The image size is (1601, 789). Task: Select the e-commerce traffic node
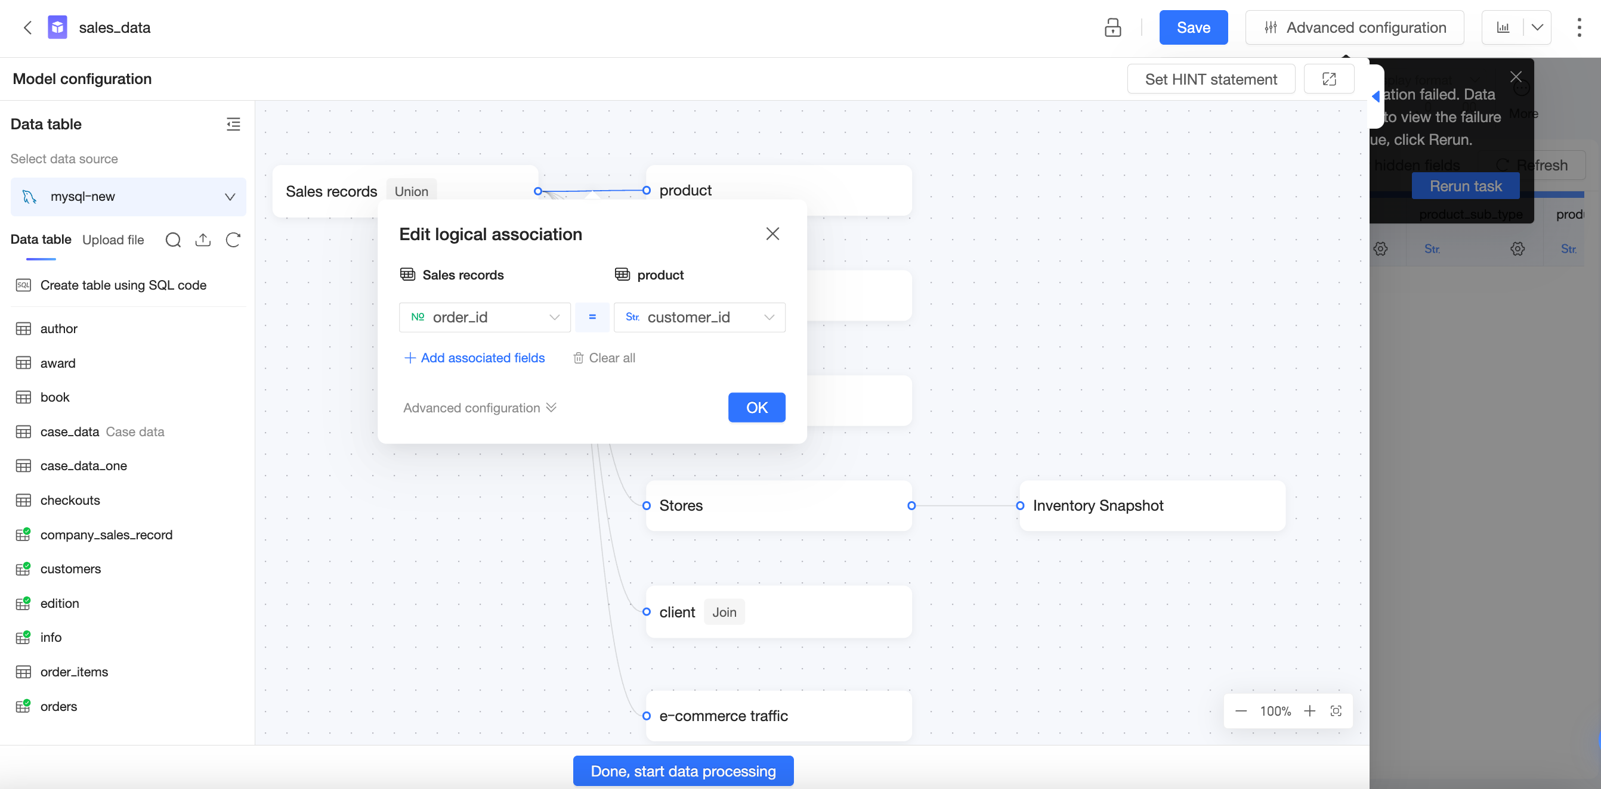(779, 716)
